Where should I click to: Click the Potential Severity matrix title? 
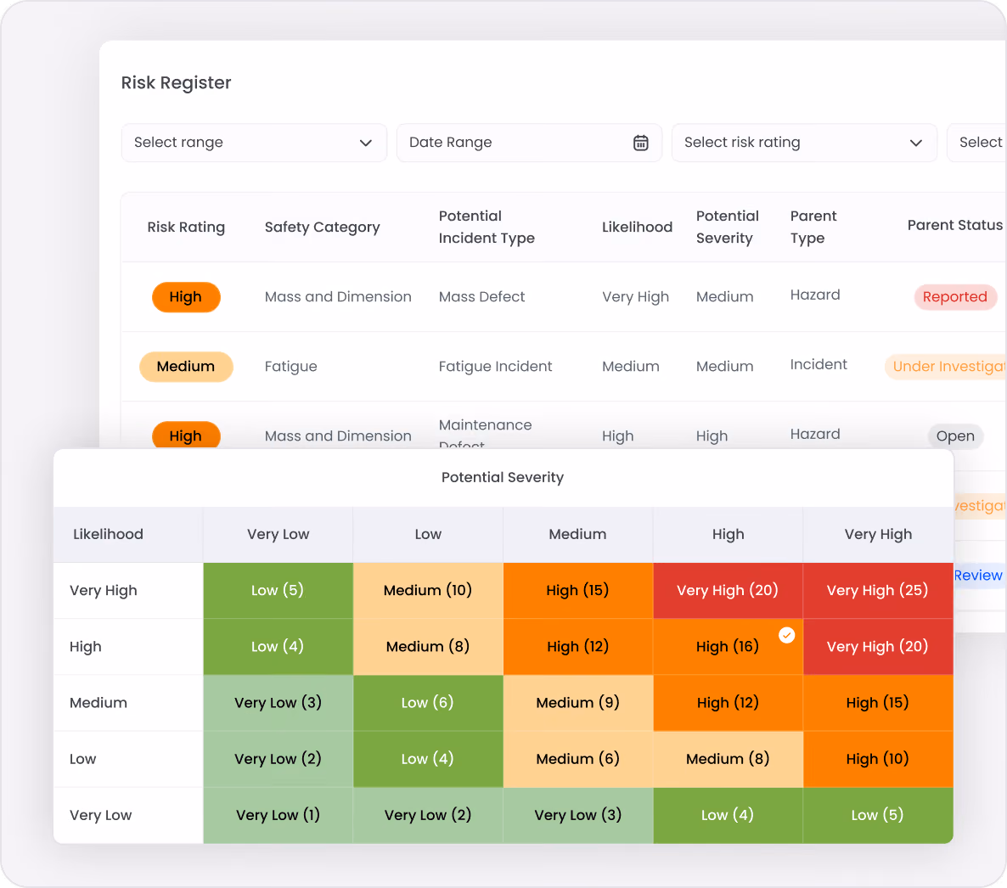pos(502,478)
